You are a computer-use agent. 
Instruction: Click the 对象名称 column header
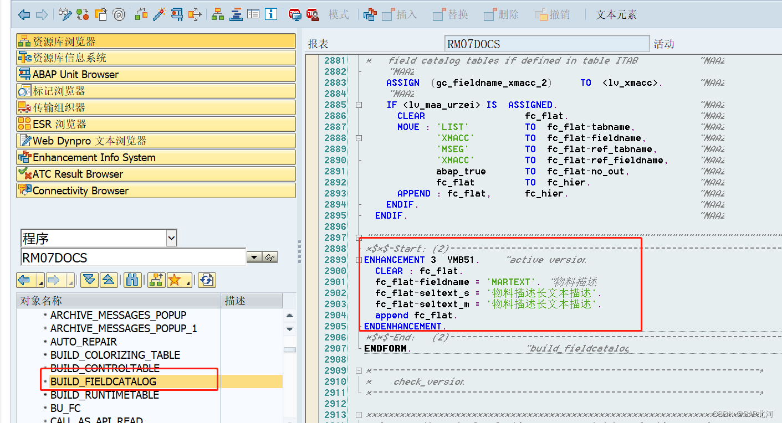coord(119,301)
